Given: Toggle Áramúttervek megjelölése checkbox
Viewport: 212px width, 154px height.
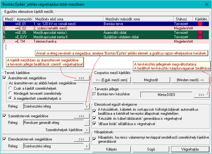Looking at the screenshot, I should point(5,78).
